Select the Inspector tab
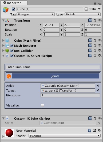 pyautogui.click(x=14, y=3)
